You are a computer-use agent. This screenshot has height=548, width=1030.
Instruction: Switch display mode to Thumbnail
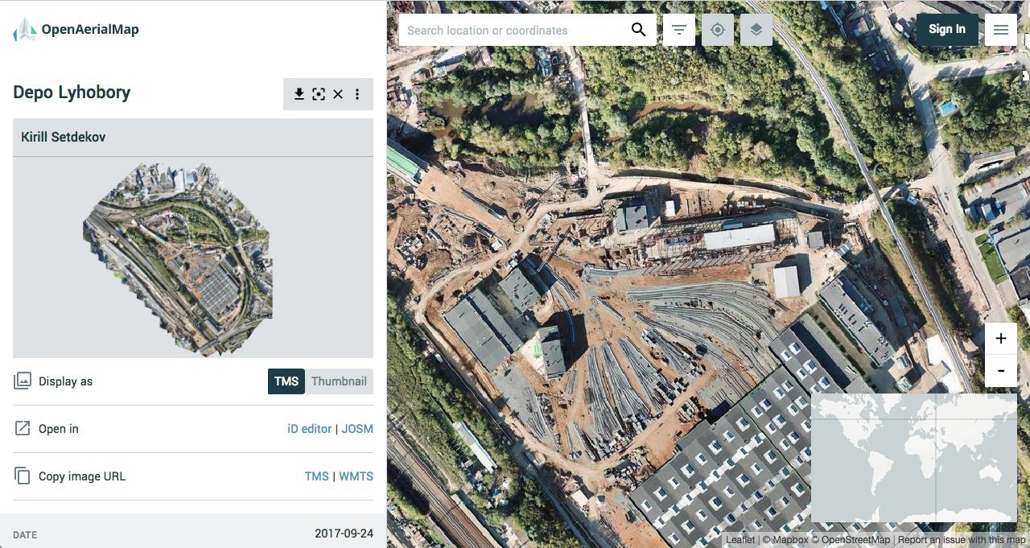coord(339,381)
